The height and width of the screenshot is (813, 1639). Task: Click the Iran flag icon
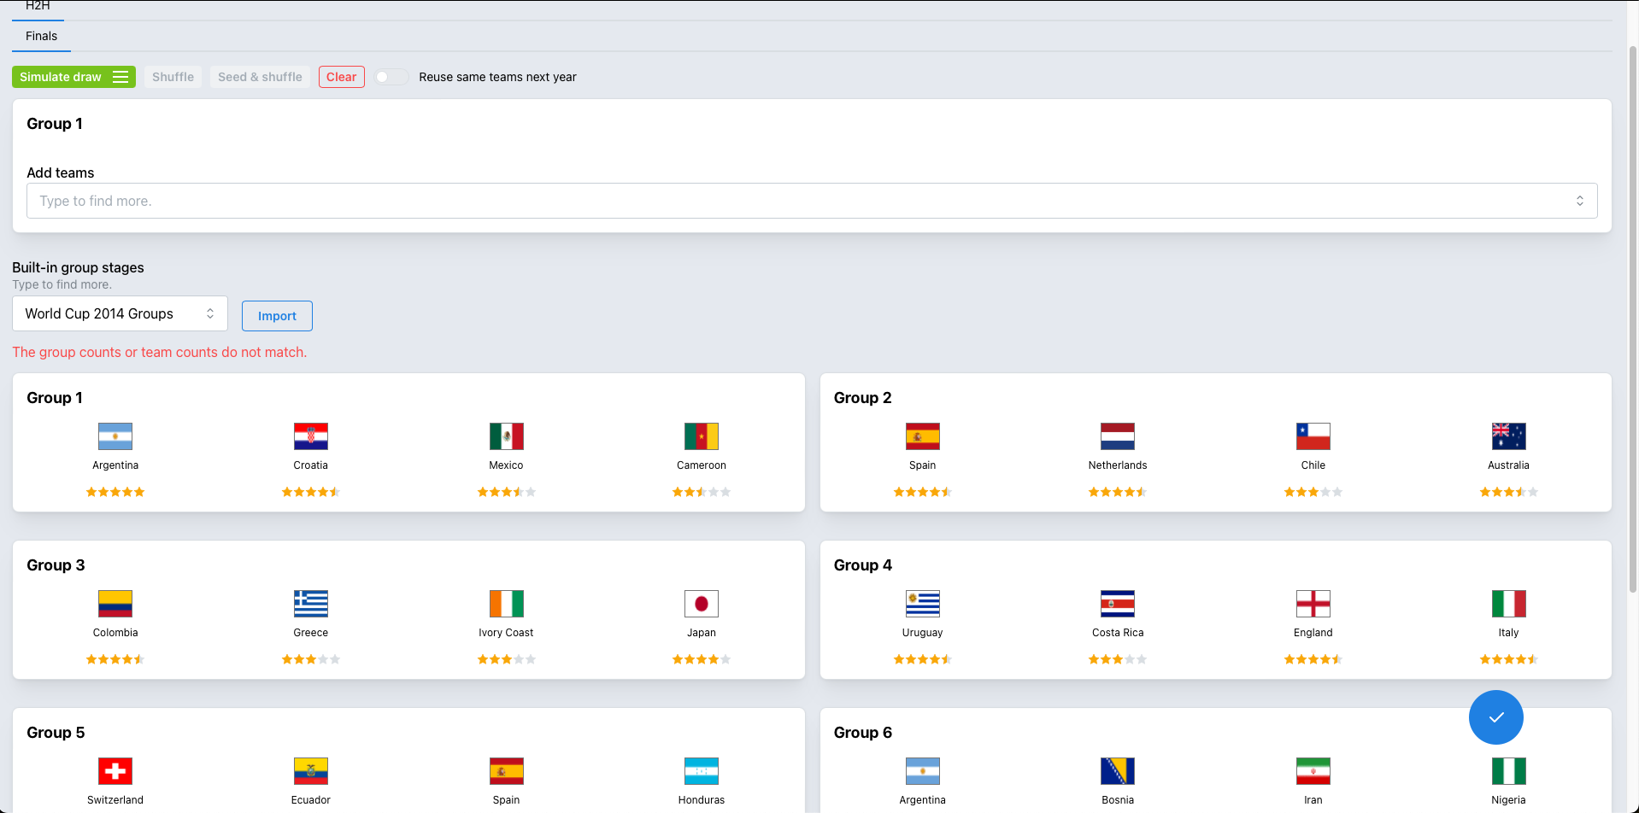pos(1313,771)
